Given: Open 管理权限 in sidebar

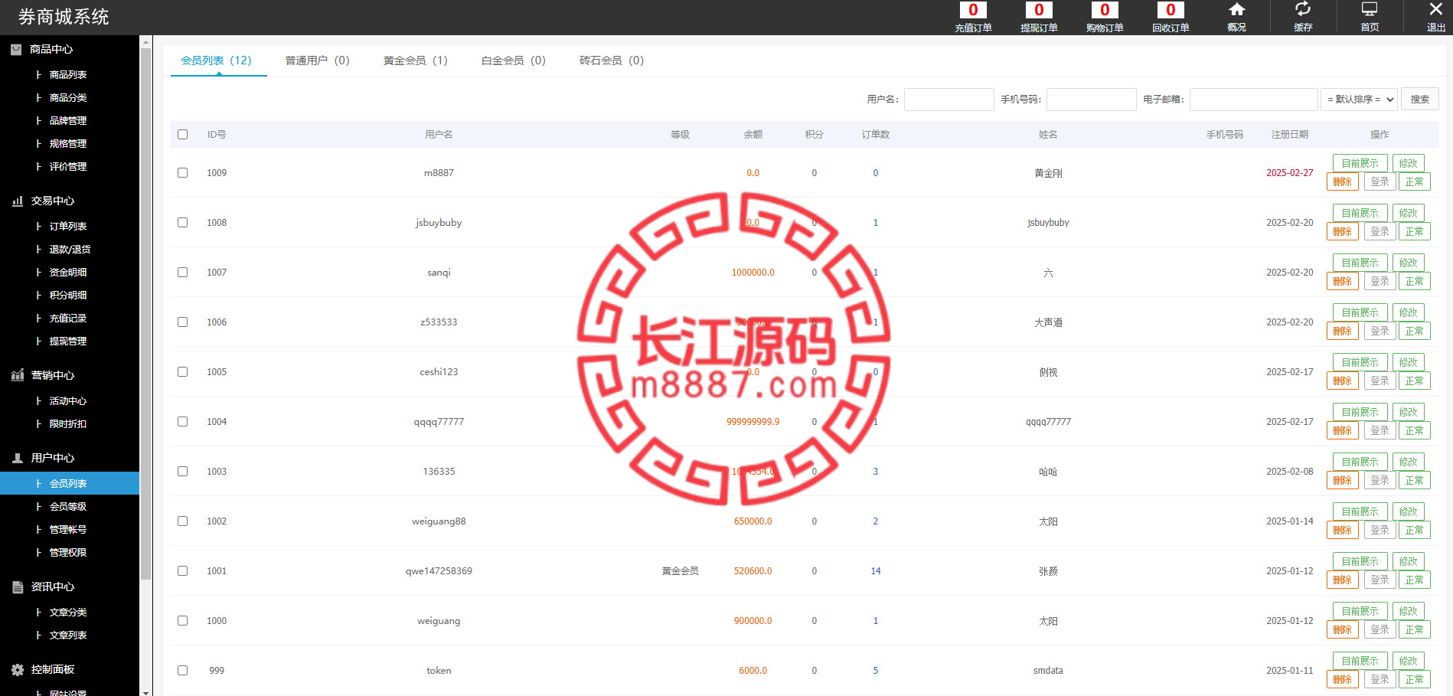Looking at the screenshot, I should pyautogui.click(x=68, y=552).
